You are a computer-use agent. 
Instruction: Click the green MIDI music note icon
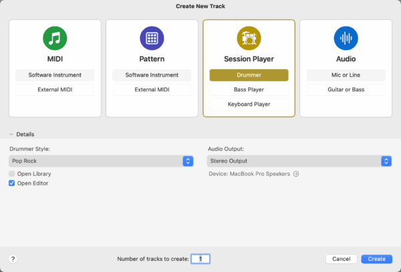coord(55,39)
